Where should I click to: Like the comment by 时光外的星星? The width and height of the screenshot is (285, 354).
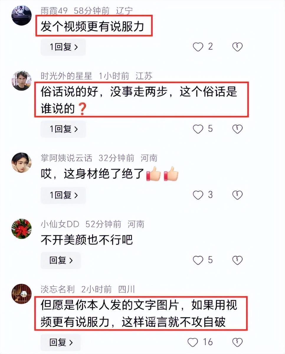(198, 129)
